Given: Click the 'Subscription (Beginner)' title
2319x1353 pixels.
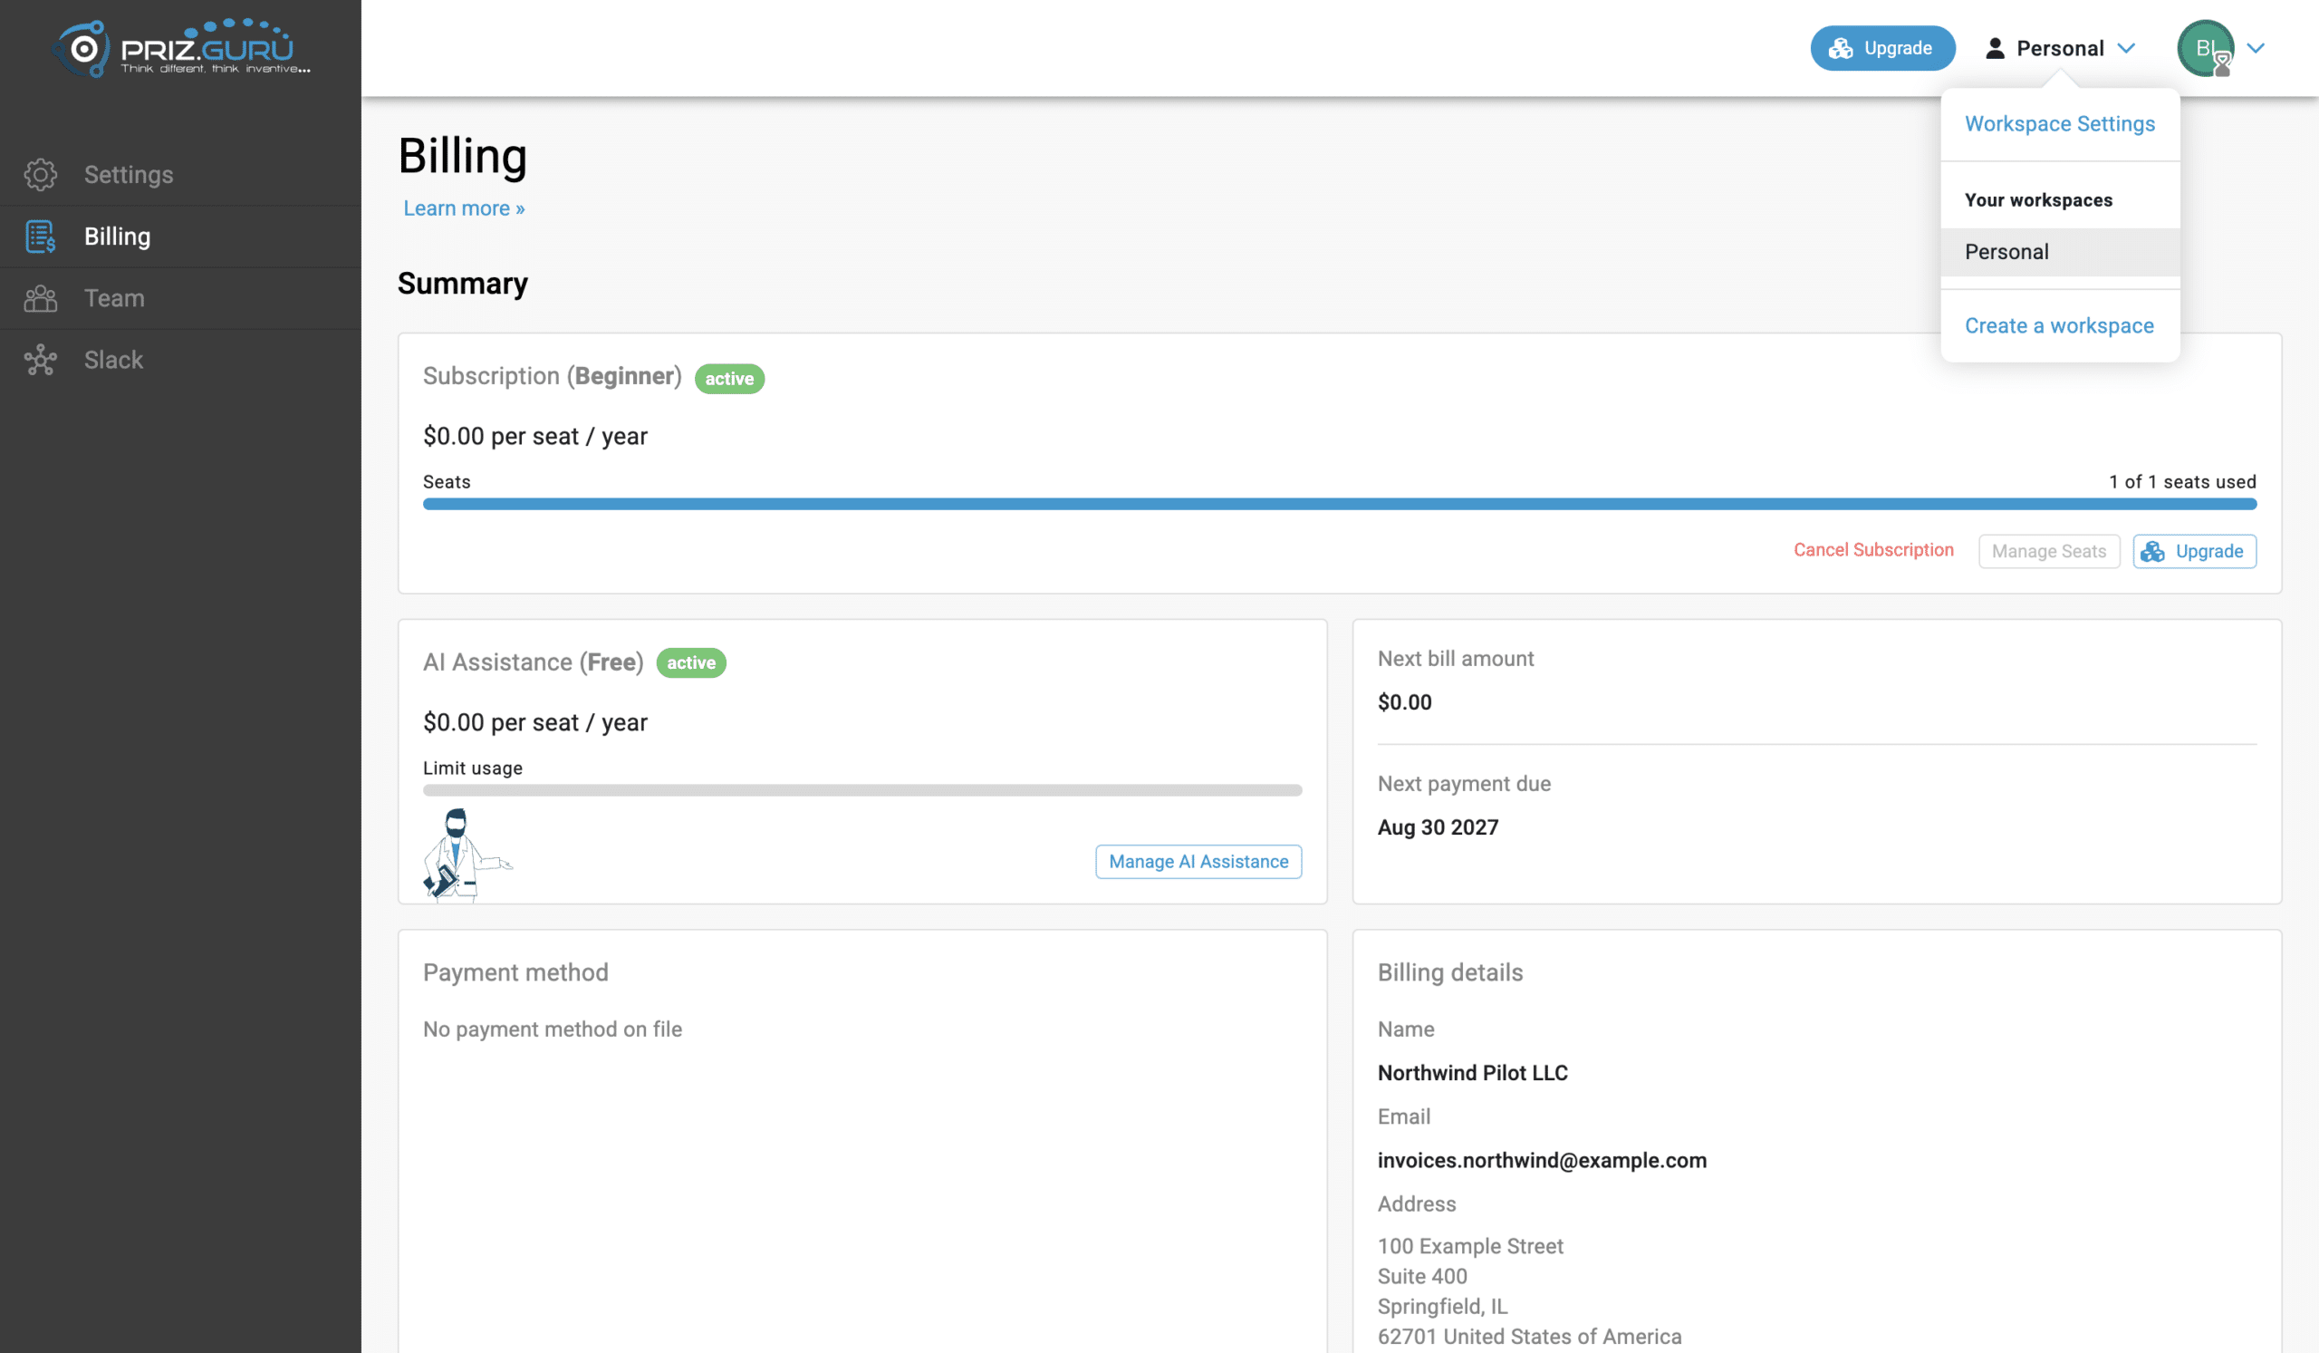Looking at the screenshot, I should tap(553, 375).
